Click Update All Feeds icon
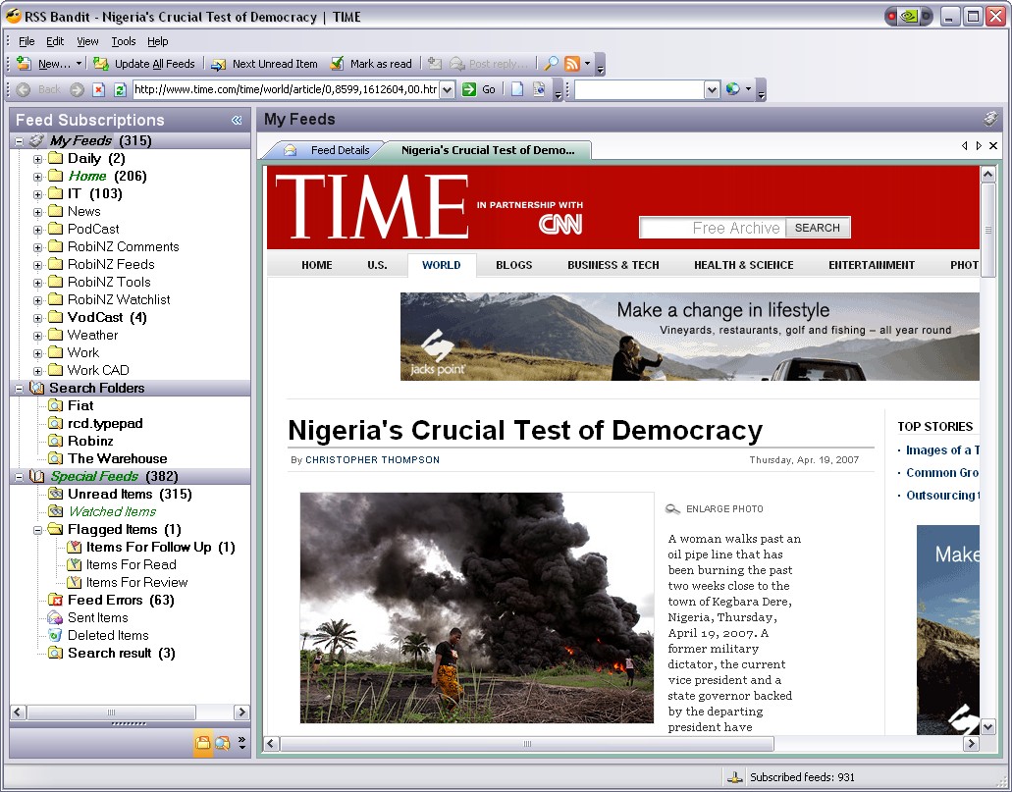The image size is (1012, 792). coord(101,63)
